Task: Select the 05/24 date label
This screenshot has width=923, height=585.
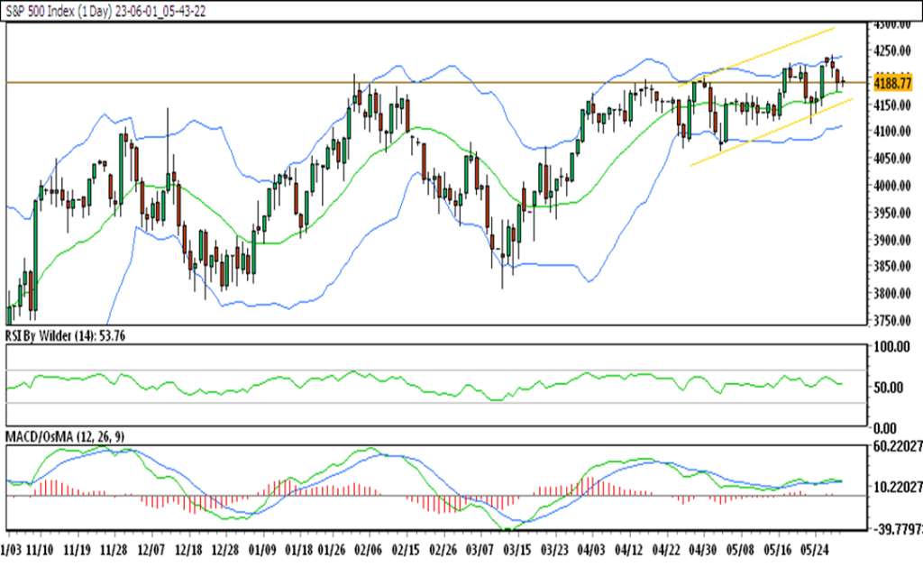Action: tap(815, 550)
